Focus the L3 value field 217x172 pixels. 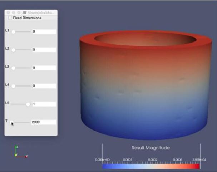point(44,68)
